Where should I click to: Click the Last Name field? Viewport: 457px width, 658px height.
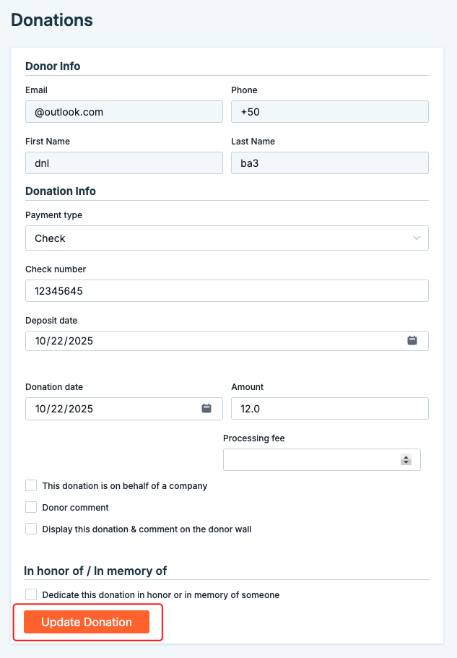click(330, 163)
